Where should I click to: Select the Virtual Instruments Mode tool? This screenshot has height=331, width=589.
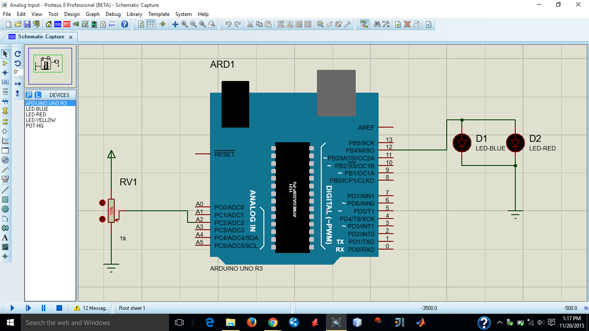[x=5, y=179]
